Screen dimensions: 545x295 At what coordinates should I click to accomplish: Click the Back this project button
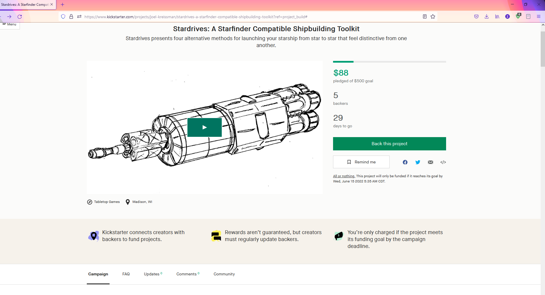389,144
